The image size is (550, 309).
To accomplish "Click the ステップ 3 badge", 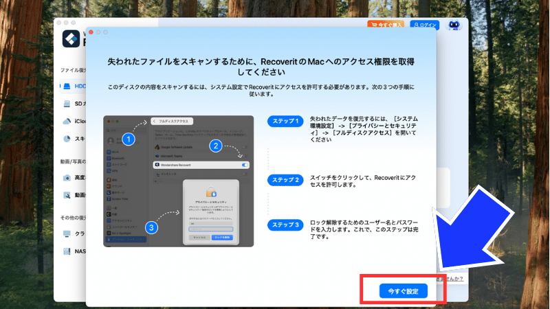I will tap(285, 225).
